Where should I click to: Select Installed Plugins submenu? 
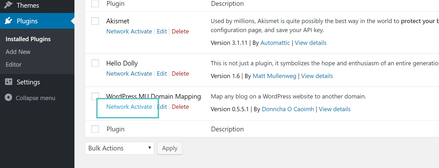[28, 39]
